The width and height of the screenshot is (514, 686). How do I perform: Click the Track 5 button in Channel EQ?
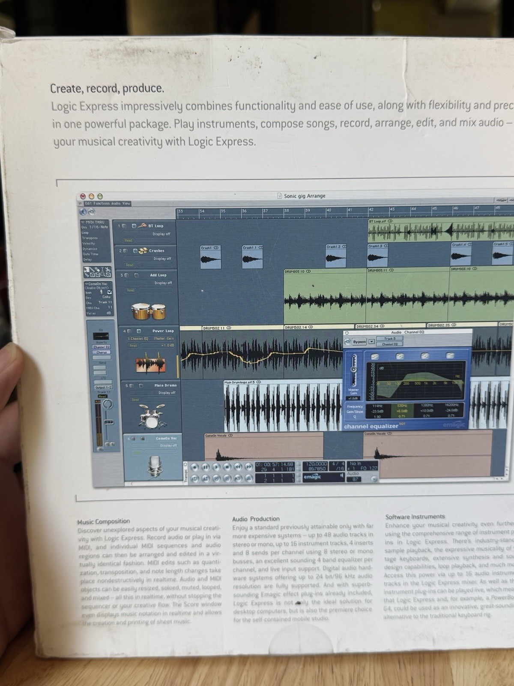[x=390, y=338]
